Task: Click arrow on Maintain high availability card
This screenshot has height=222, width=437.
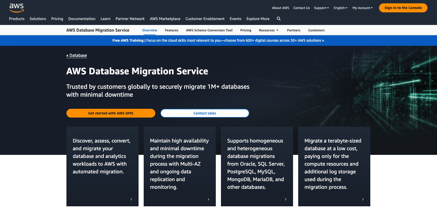Action: click(208, 199)
